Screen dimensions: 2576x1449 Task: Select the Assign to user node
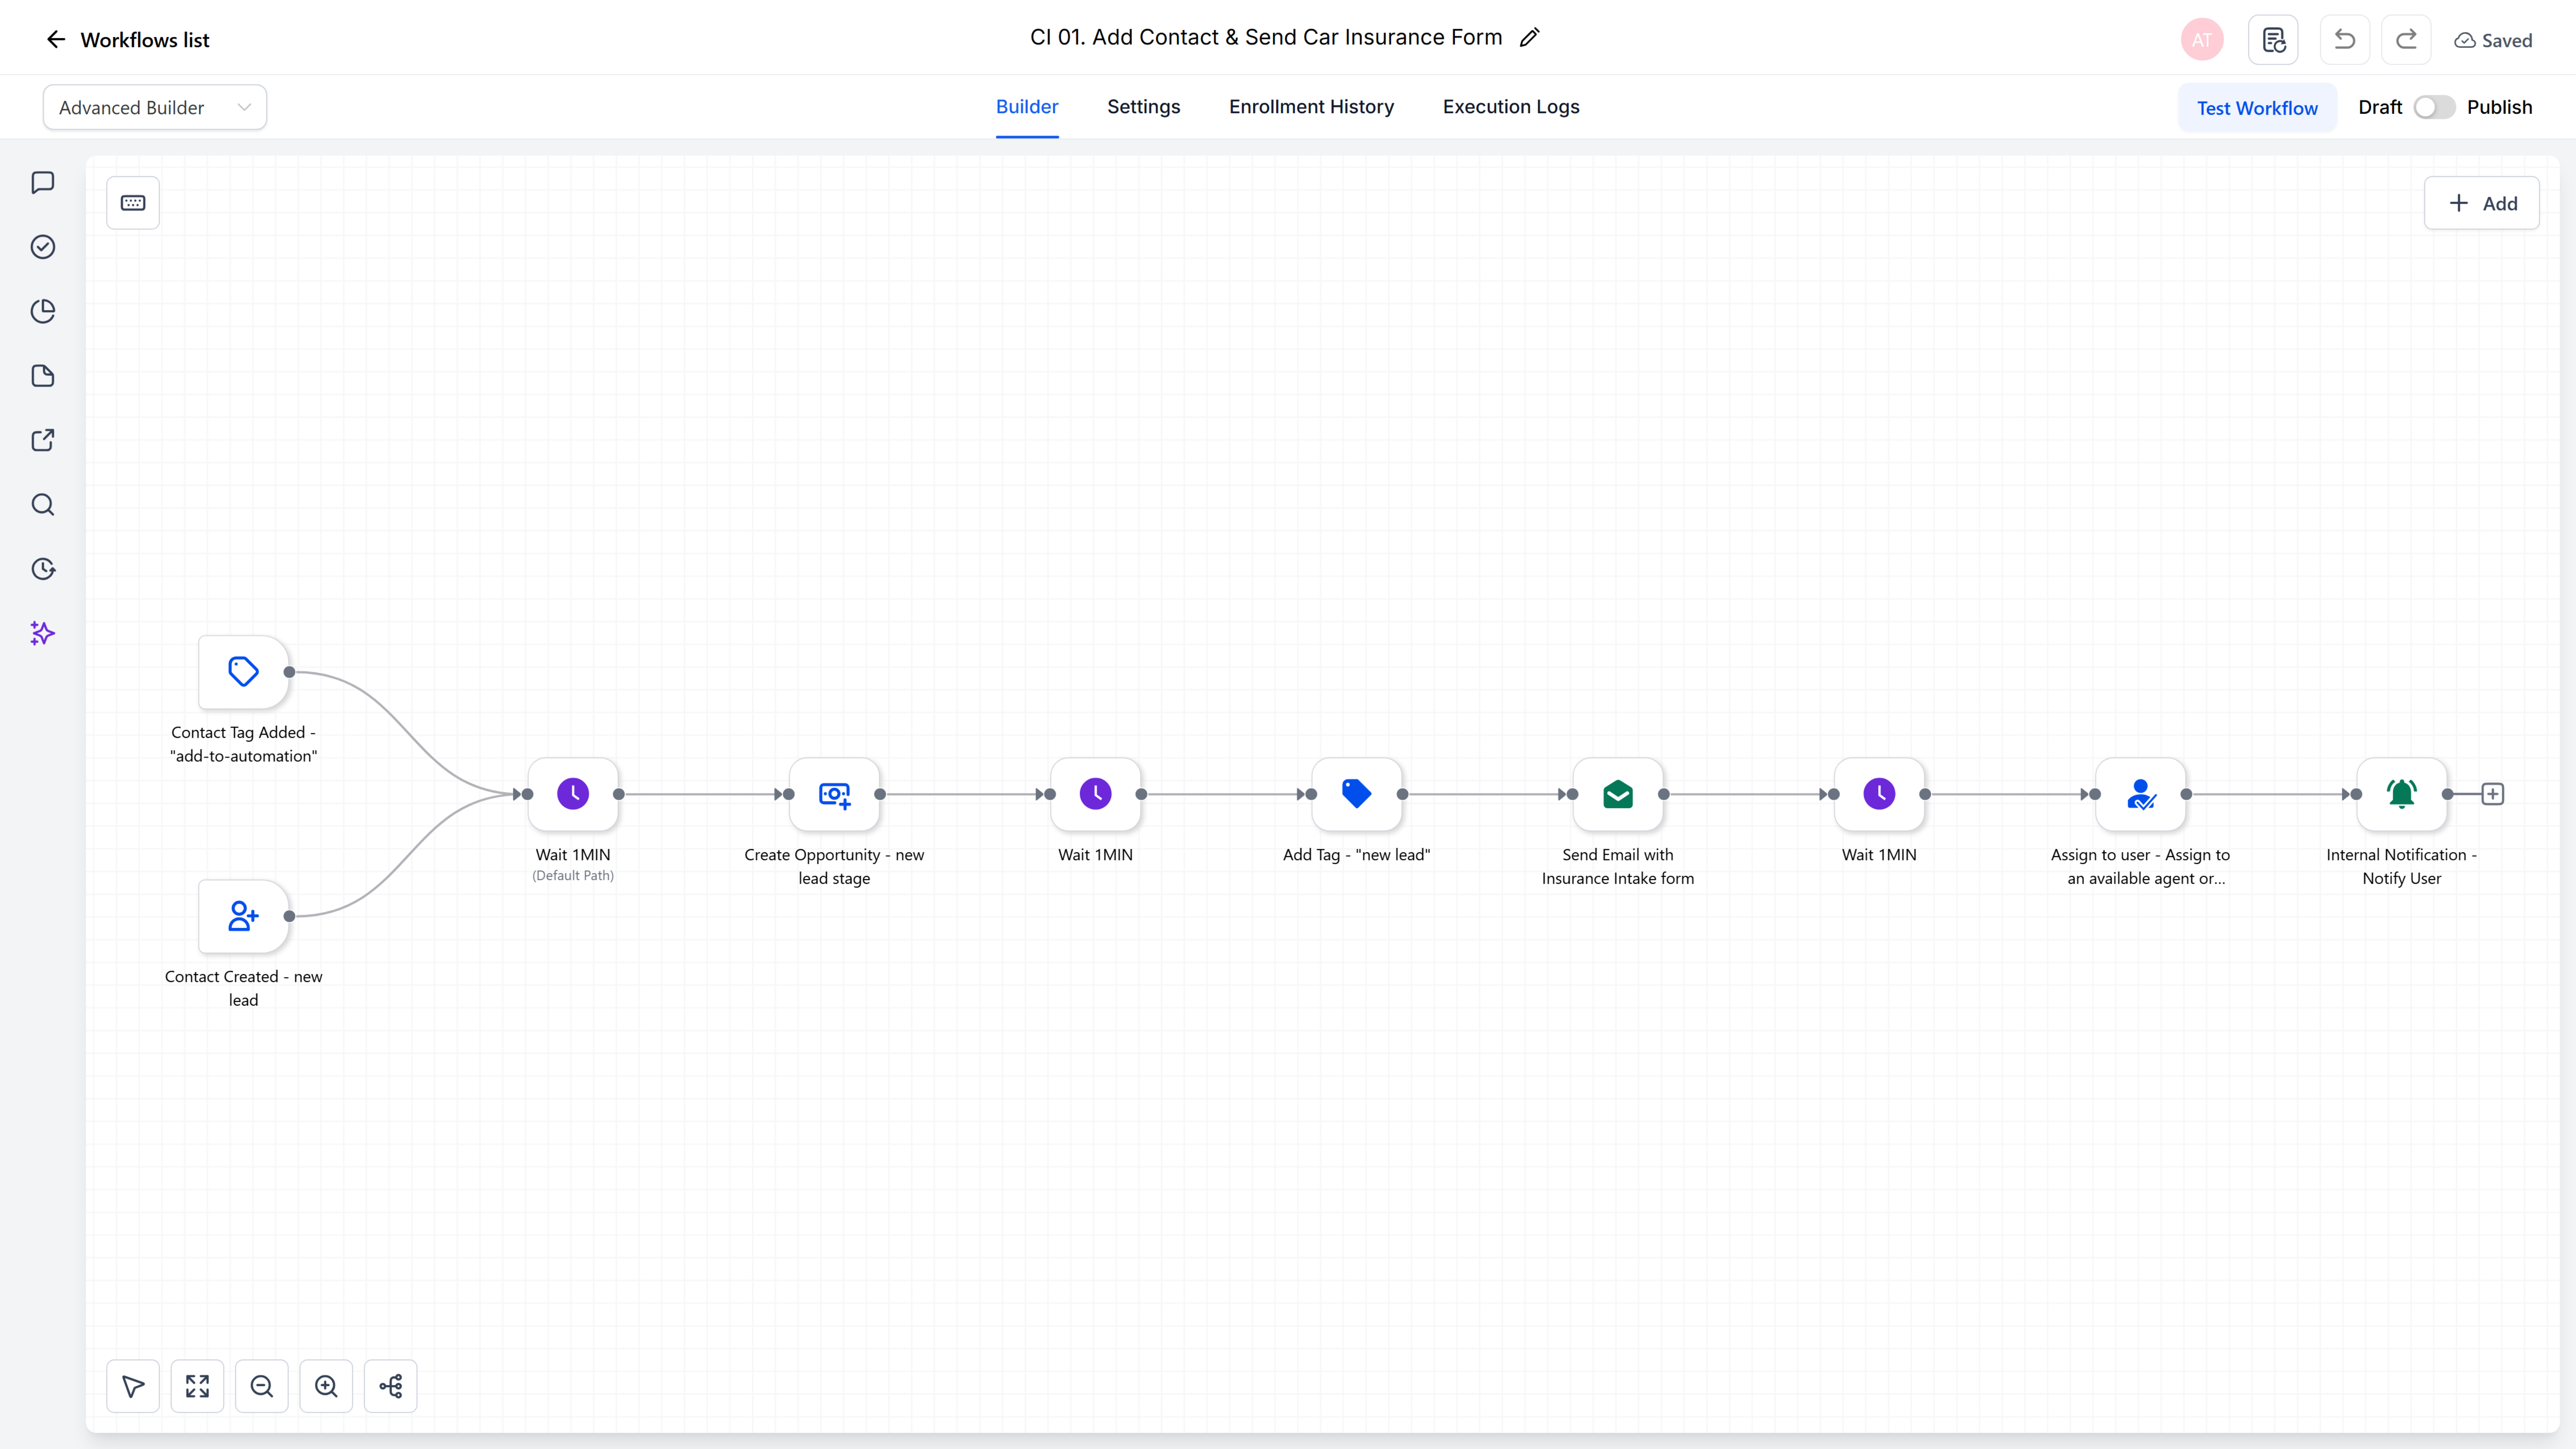[2141, 794]
